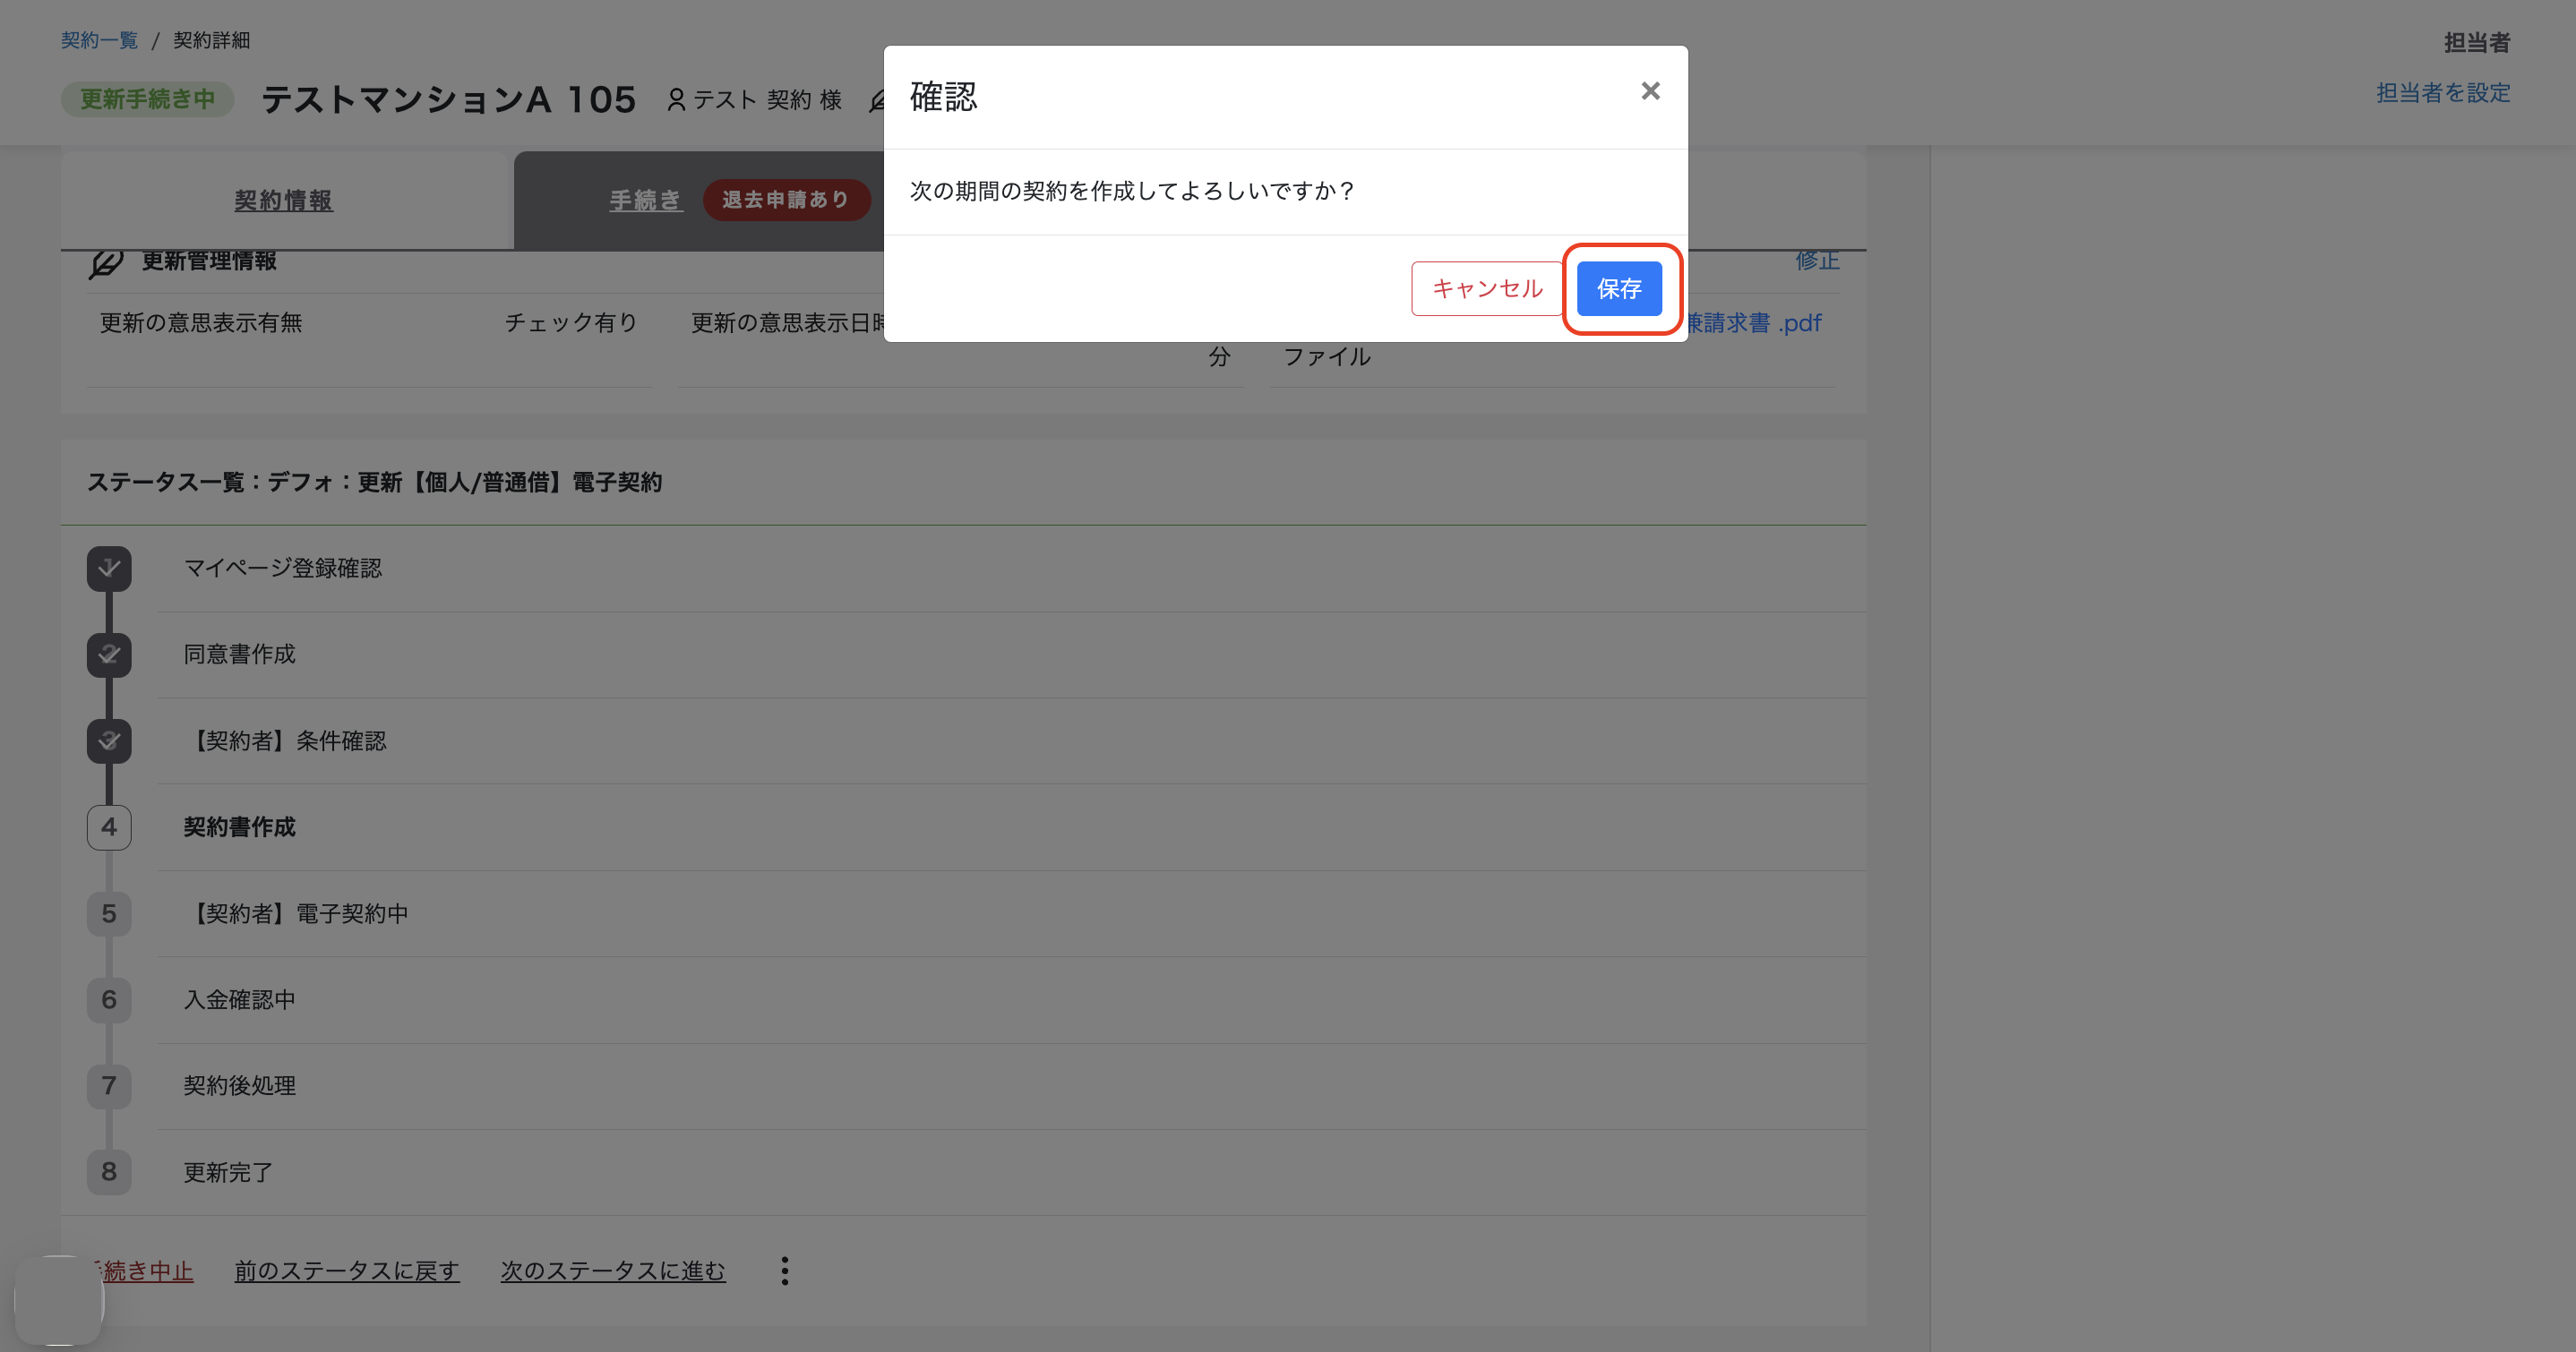Image resolution: width=2576 pixels, height=1352 pixels.
Task: Click step number 6 icon for 入金確認中
Action: (x=109, y=1000)
